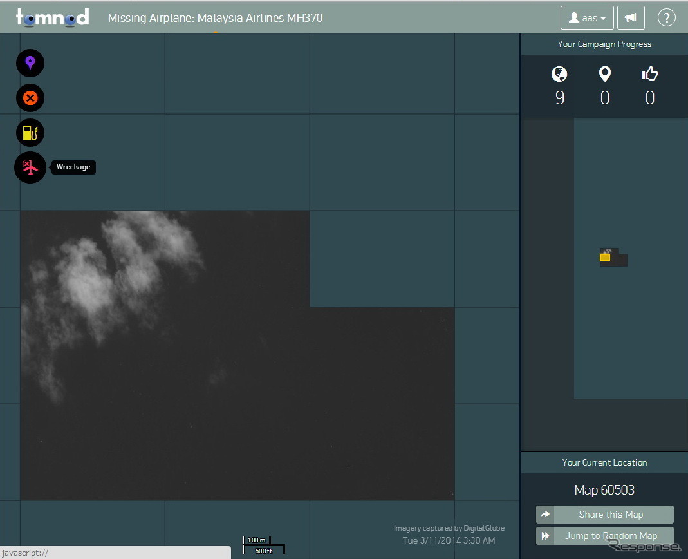This screenshot has height=559, width=688.
Task: Click the Share this Map button
Action: click(604, 515)
